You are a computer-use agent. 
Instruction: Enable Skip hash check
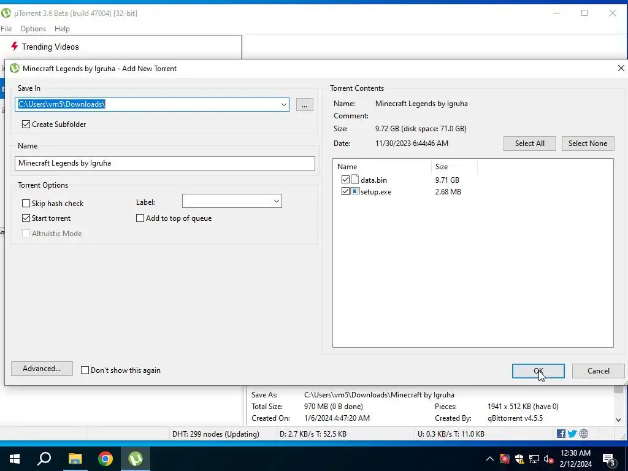point(26,204)
